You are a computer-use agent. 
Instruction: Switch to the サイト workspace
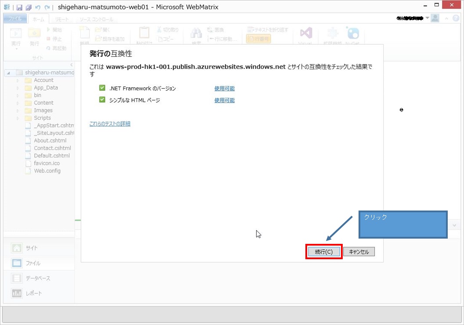coord(39,248)
